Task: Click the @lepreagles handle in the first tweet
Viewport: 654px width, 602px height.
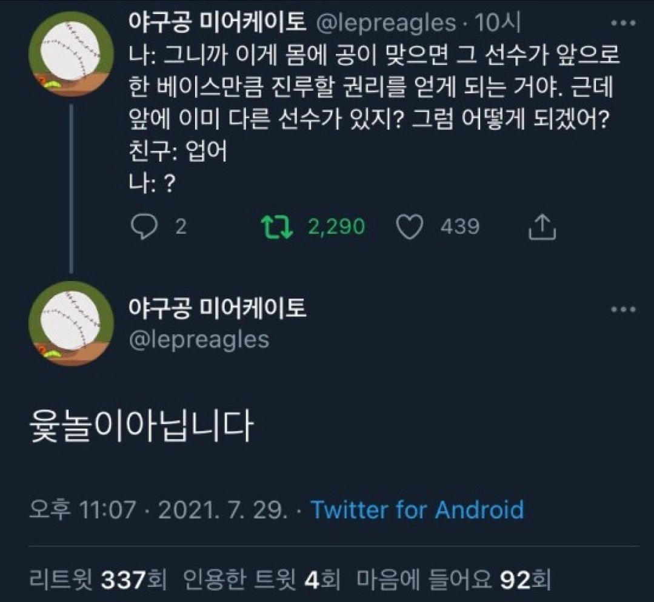Action: pyautogui.click(x=387, y=23)
